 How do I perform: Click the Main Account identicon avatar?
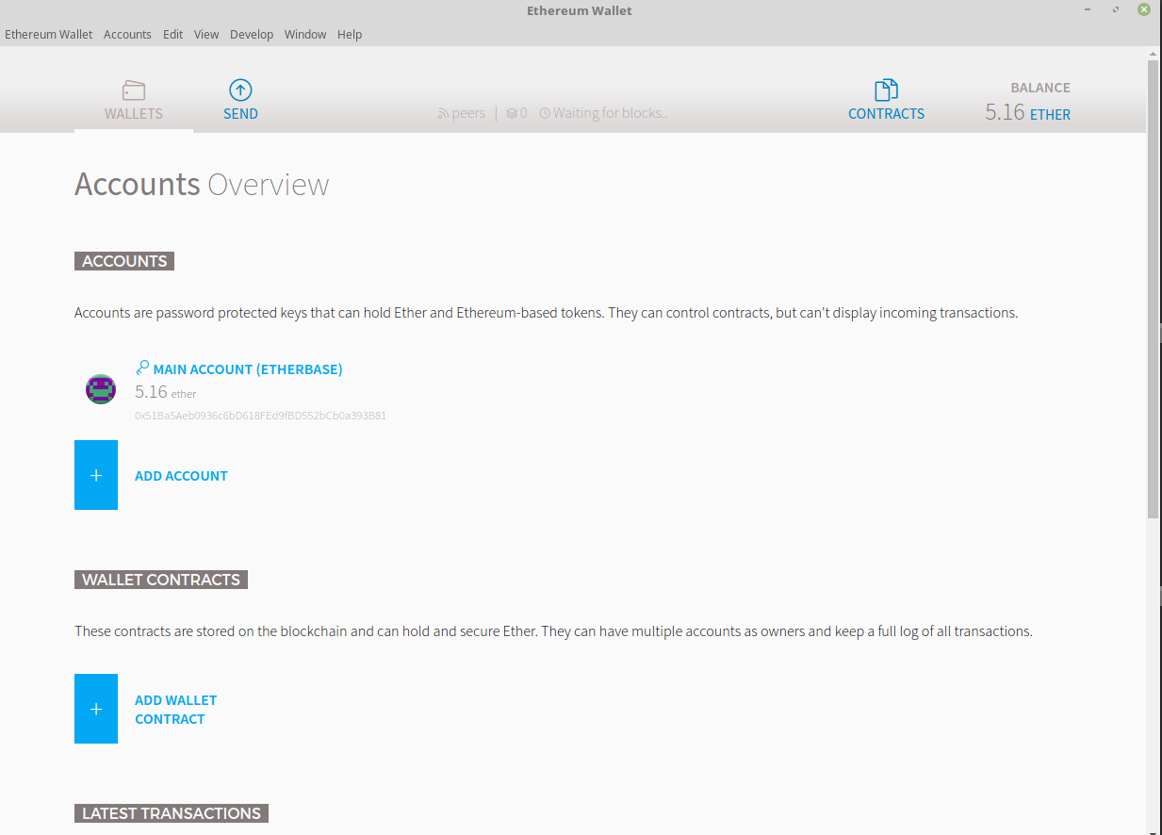(101, 389)
